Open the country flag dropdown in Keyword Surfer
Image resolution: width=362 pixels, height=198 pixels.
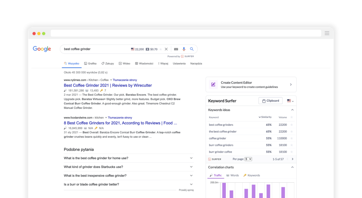click(290, 101)
